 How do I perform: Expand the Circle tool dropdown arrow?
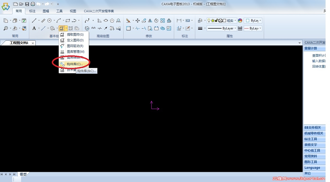coord(54,21)
